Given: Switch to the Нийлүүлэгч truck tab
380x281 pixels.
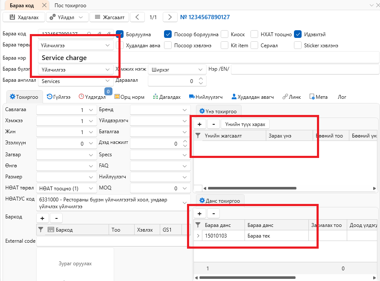Looking at the screenshot, I should point(205,97).
